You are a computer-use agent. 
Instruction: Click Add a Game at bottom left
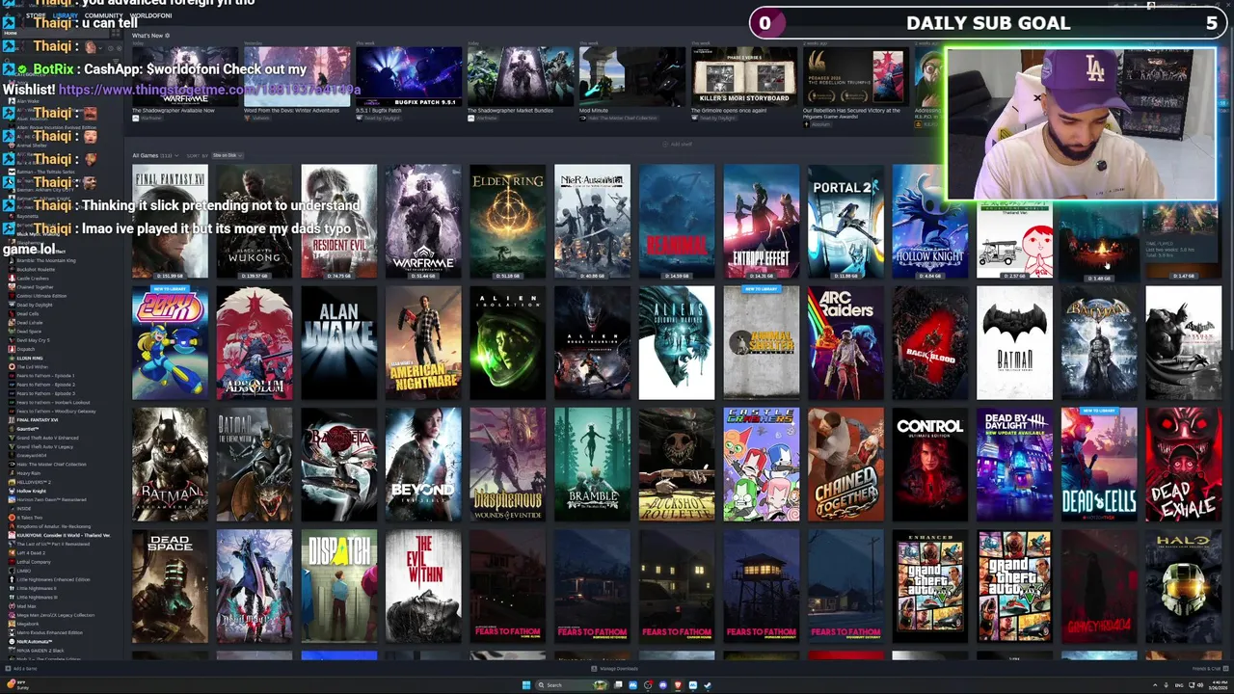click(x=21, y=669)
